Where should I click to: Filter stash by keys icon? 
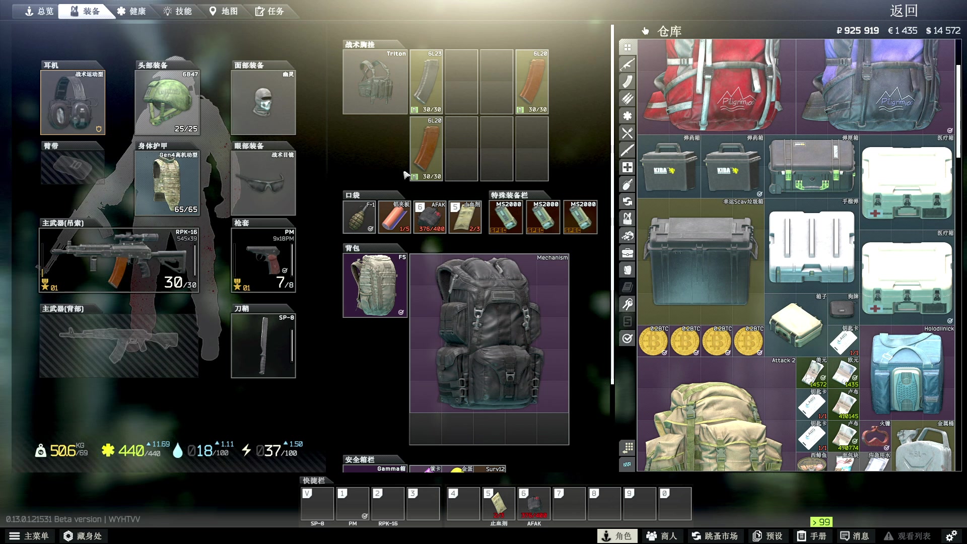coord(627,304)
